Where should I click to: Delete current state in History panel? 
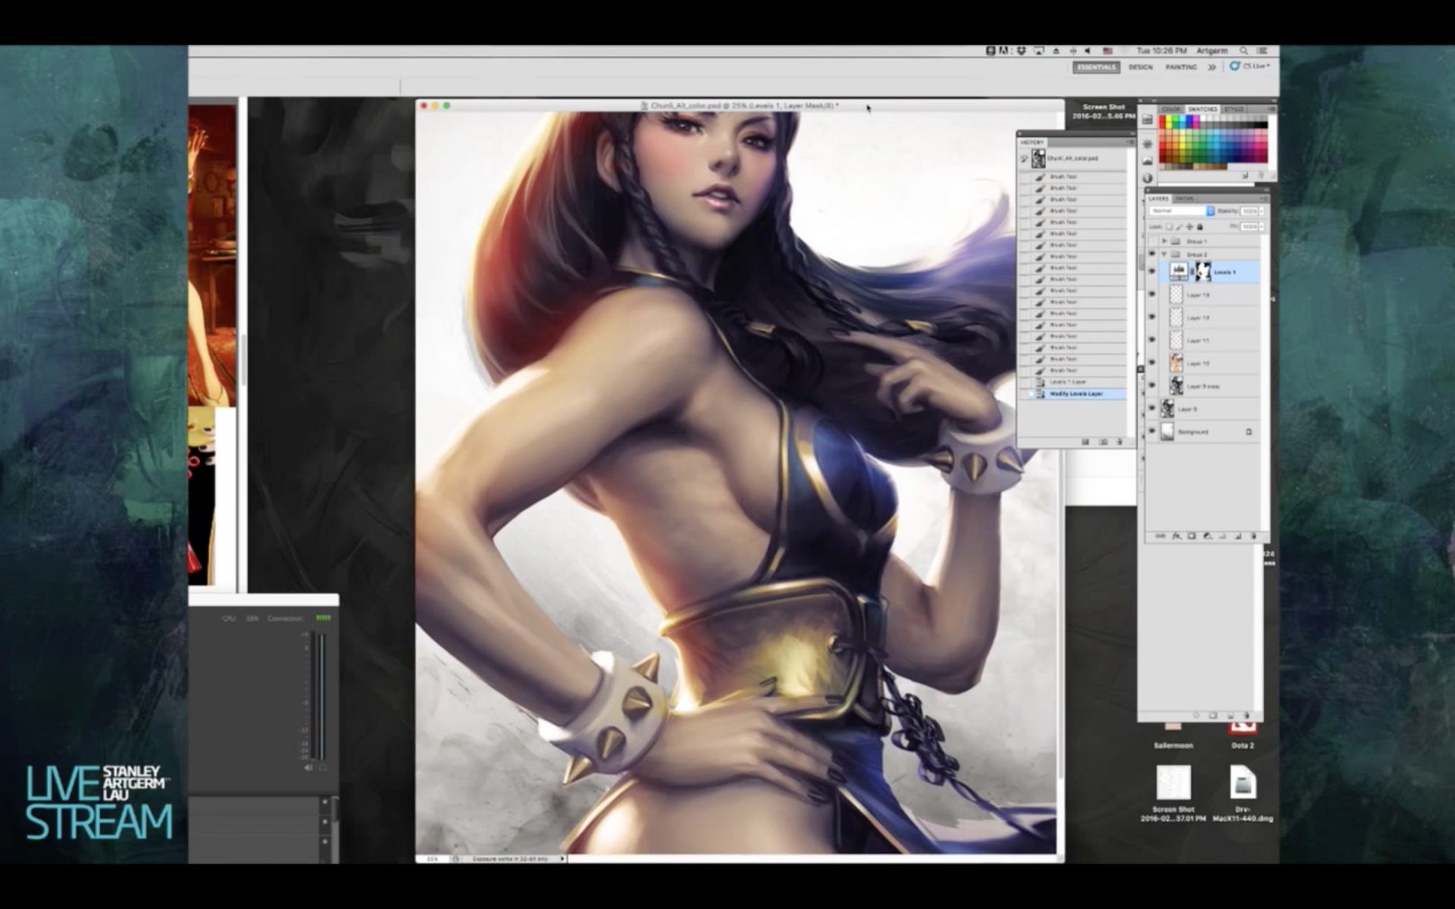click(x=1119, y=442)
